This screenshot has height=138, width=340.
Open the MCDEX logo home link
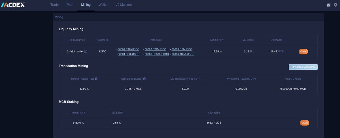point(12,5)
